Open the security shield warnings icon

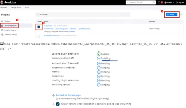tap(159, 2)
